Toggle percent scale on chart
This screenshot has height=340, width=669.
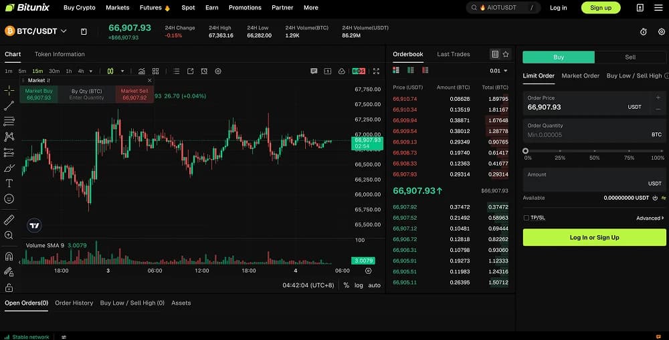point(346,285)
